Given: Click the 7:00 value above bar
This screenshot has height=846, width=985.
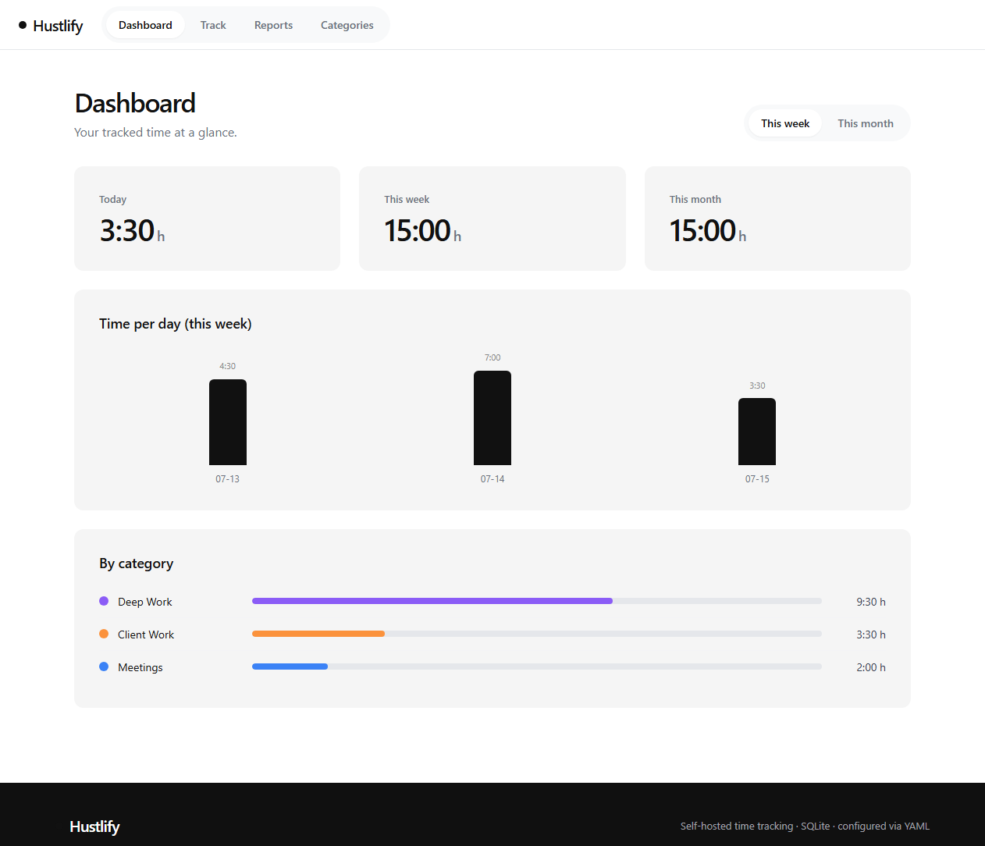Looking at the screenshot, I should [x=492, y=357].
